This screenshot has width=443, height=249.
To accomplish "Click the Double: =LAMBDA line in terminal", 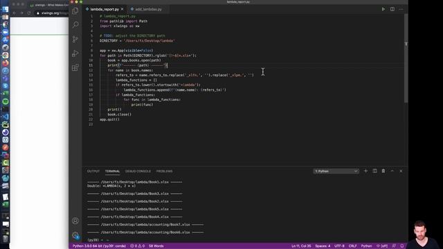I will point(111,186).
